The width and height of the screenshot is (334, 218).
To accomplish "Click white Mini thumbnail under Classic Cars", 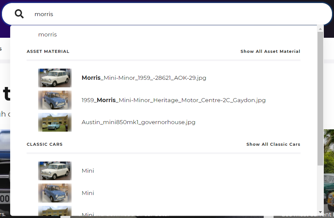I will [55, 171].
